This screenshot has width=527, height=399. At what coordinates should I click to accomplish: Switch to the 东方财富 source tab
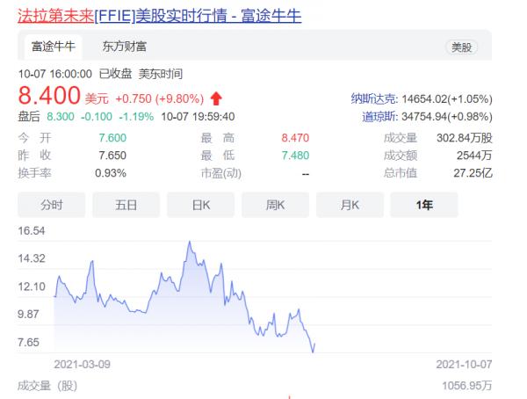pos(125,47)
